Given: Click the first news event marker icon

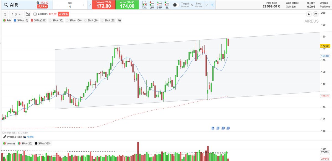Looking at the screenshot, I should [x=213, y=128].
